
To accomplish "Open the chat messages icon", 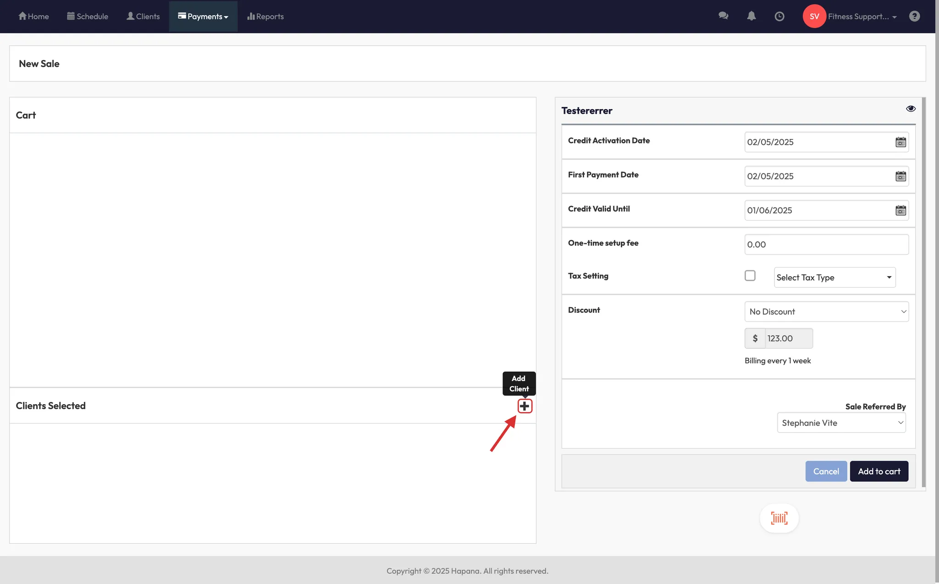I will click(x=723, y=16).
